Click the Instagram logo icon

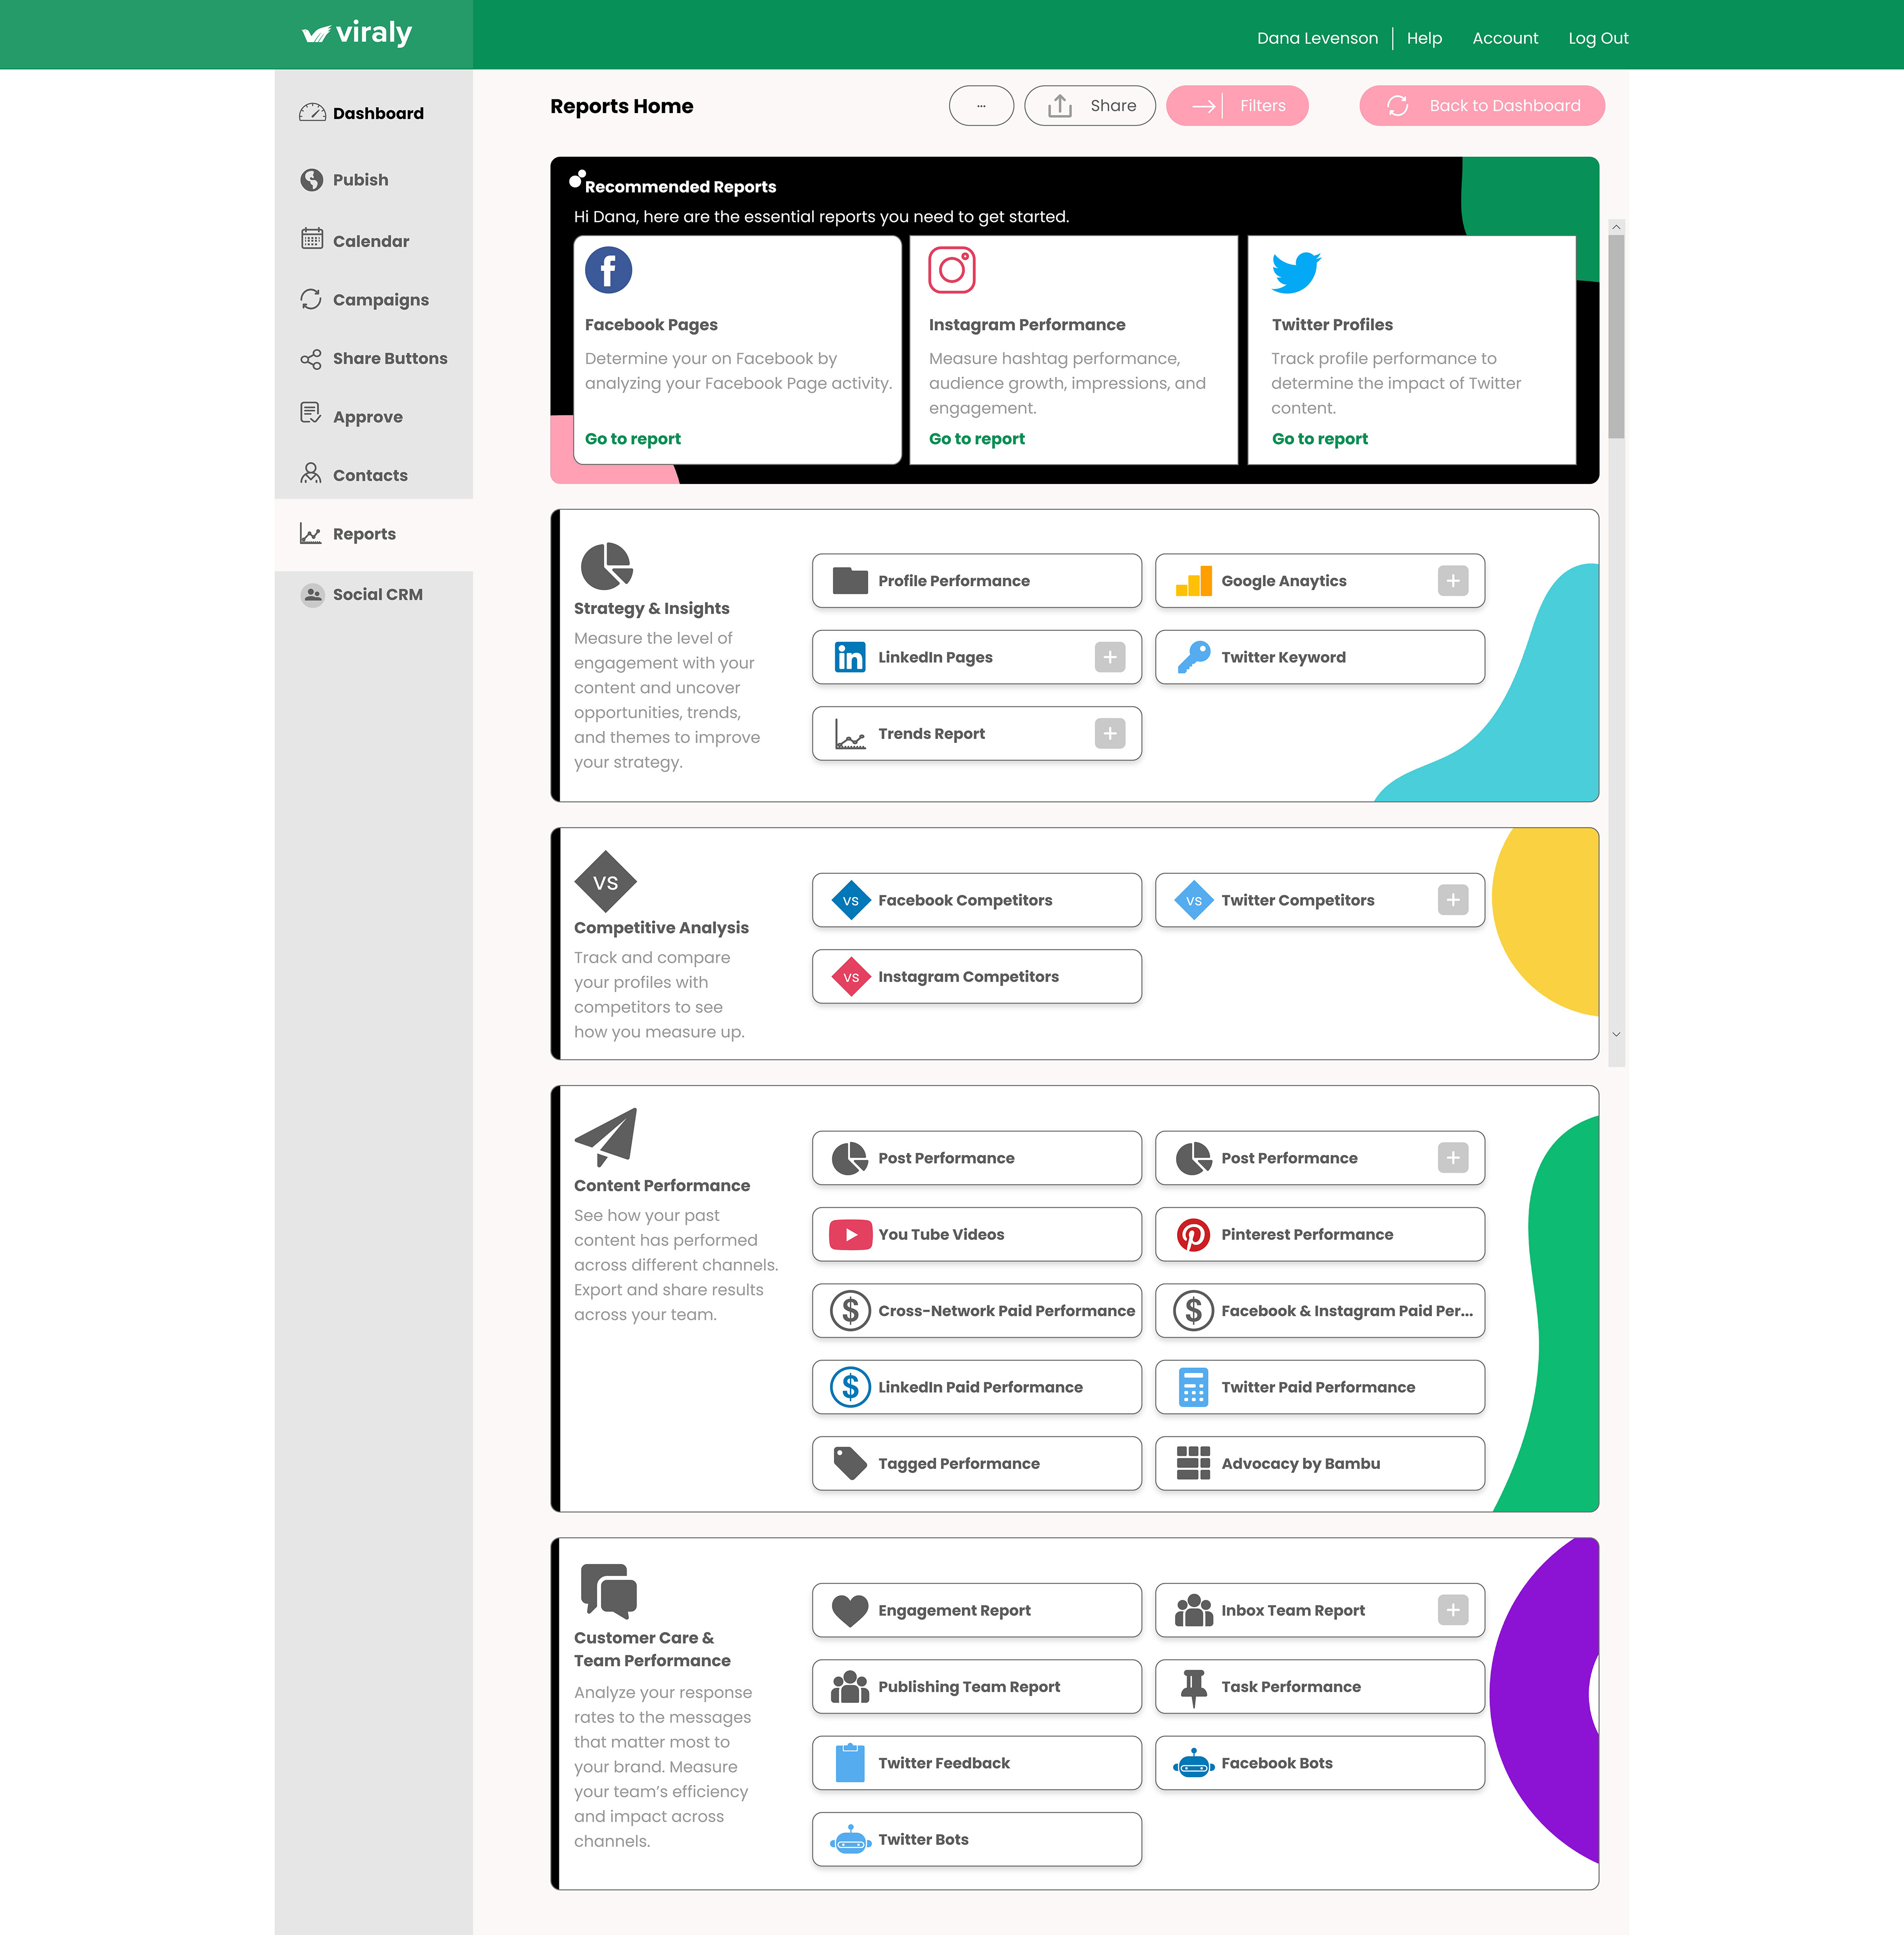[x=951, y=270]
